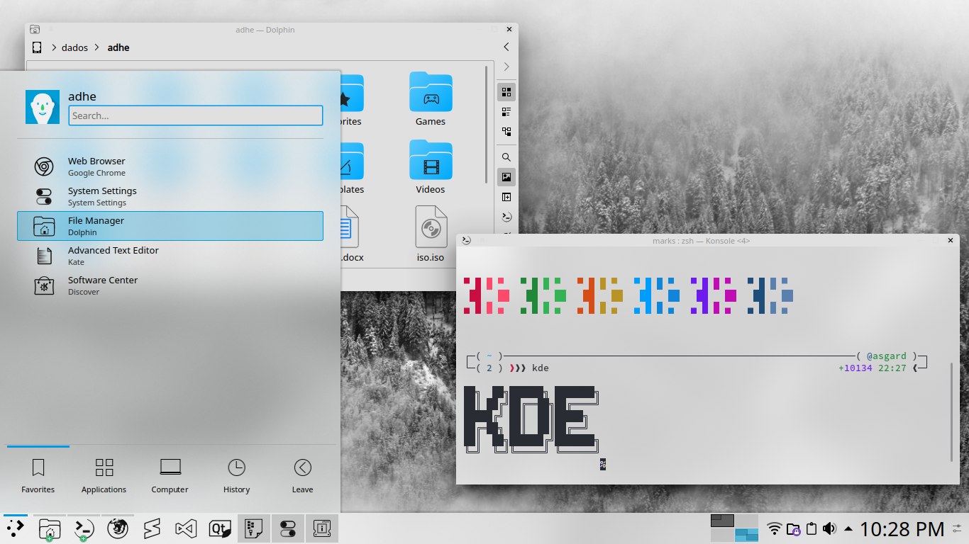This screenshot has height=544, width=969.
Task: Open the sticky note tree taskbar icon
Action: (253, 528)
